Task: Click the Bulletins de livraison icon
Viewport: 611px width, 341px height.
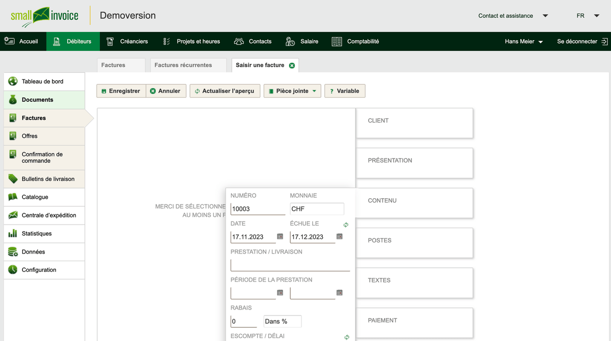Action: [12, 179]
